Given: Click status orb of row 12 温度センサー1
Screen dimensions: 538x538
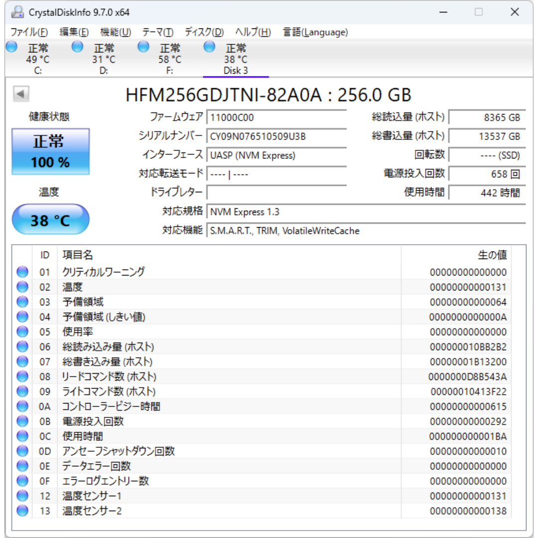Looking at the screenshot, I should point(22,496).
